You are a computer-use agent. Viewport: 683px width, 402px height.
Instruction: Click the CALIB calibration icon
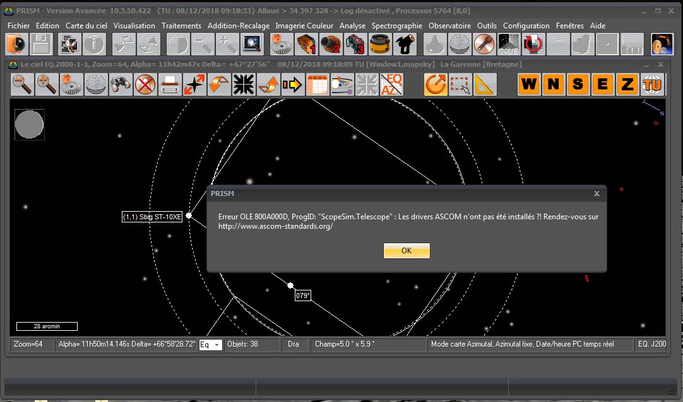click(509, 44)
